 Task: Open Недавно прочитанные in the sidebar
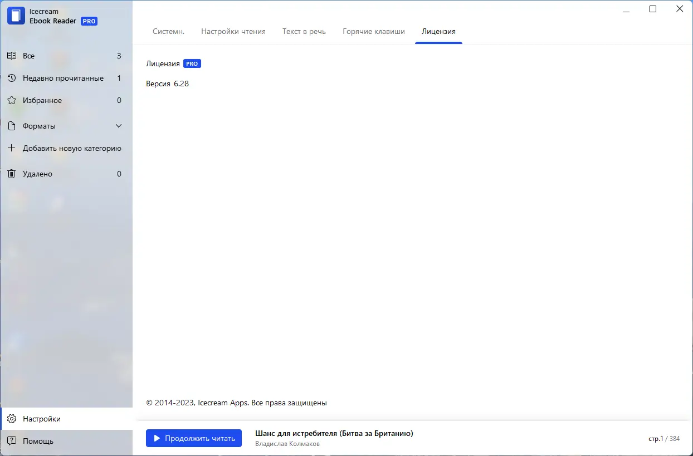coord(66,78)
